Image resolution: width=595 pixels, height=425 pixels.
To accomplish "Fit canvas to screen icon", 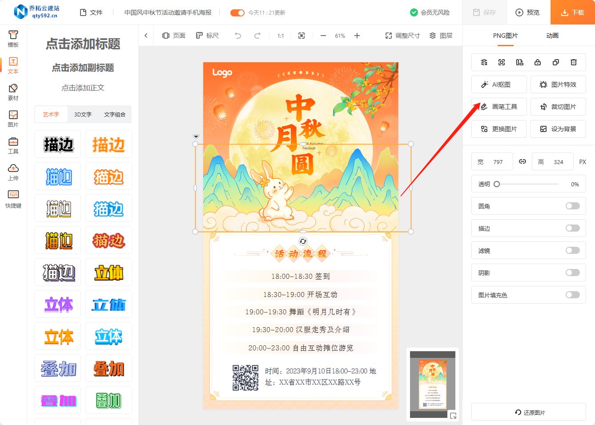I will pyautogui.click(x=302, y=36).
